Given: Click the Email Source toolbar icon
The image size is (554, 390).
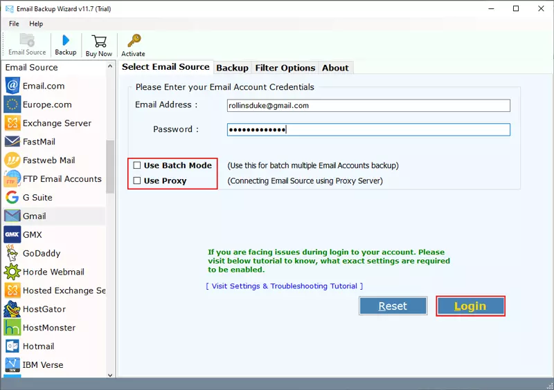Looking at the screenshot, I should [27, 40].
